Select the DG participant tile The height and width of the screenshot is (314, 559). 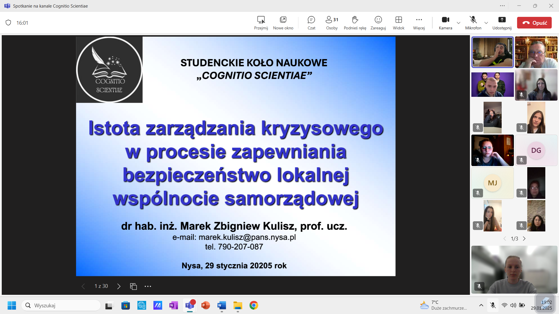[x=536, y=150]
